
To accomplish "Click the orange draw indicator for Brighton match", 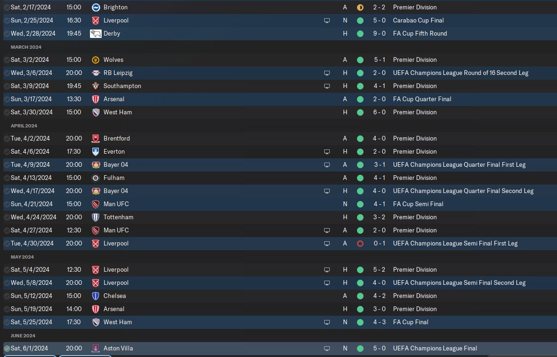I will tap(360, 7).
